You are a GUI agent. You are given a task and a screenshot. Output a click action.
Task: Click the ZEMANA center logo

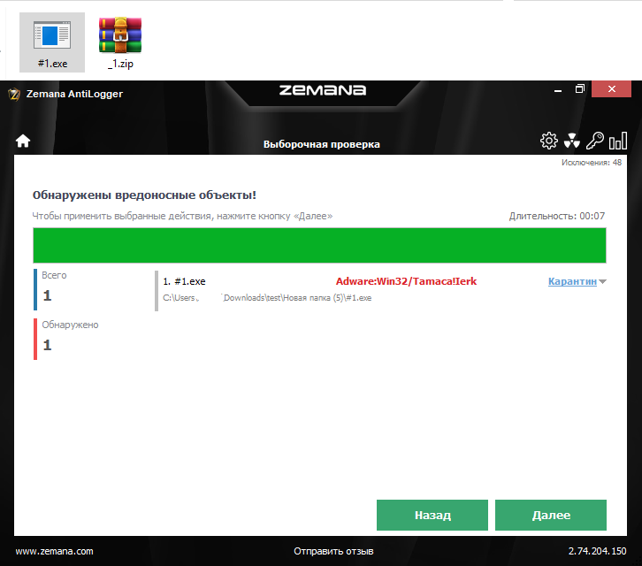coord(323,90)
